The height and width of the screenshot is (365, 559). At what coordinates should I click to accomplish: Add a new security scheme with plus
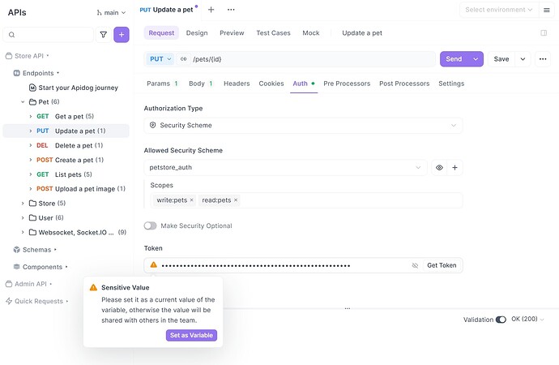point(454,168)
